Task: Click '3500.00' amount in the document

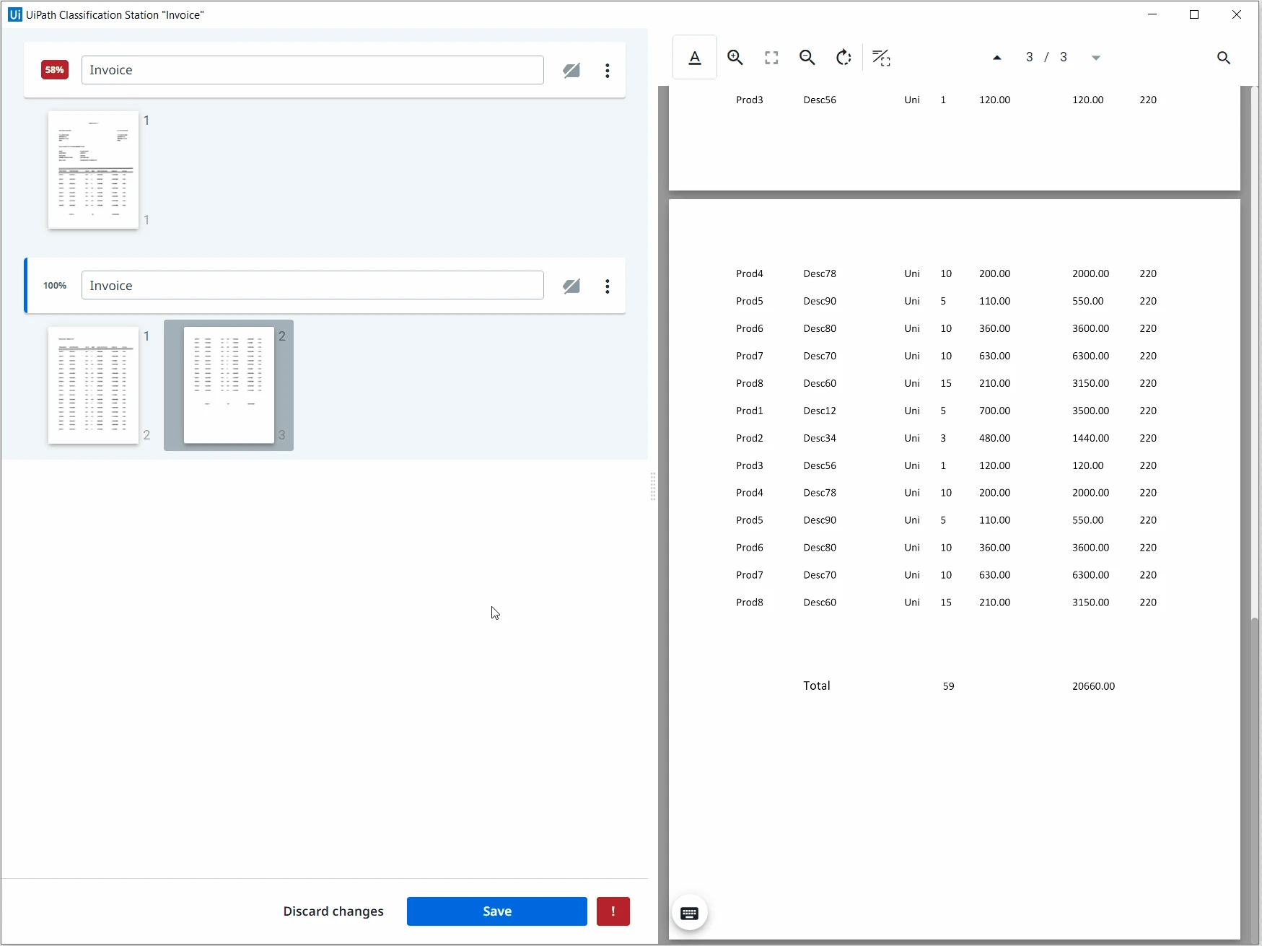Action: click(x=1090, y=411)
